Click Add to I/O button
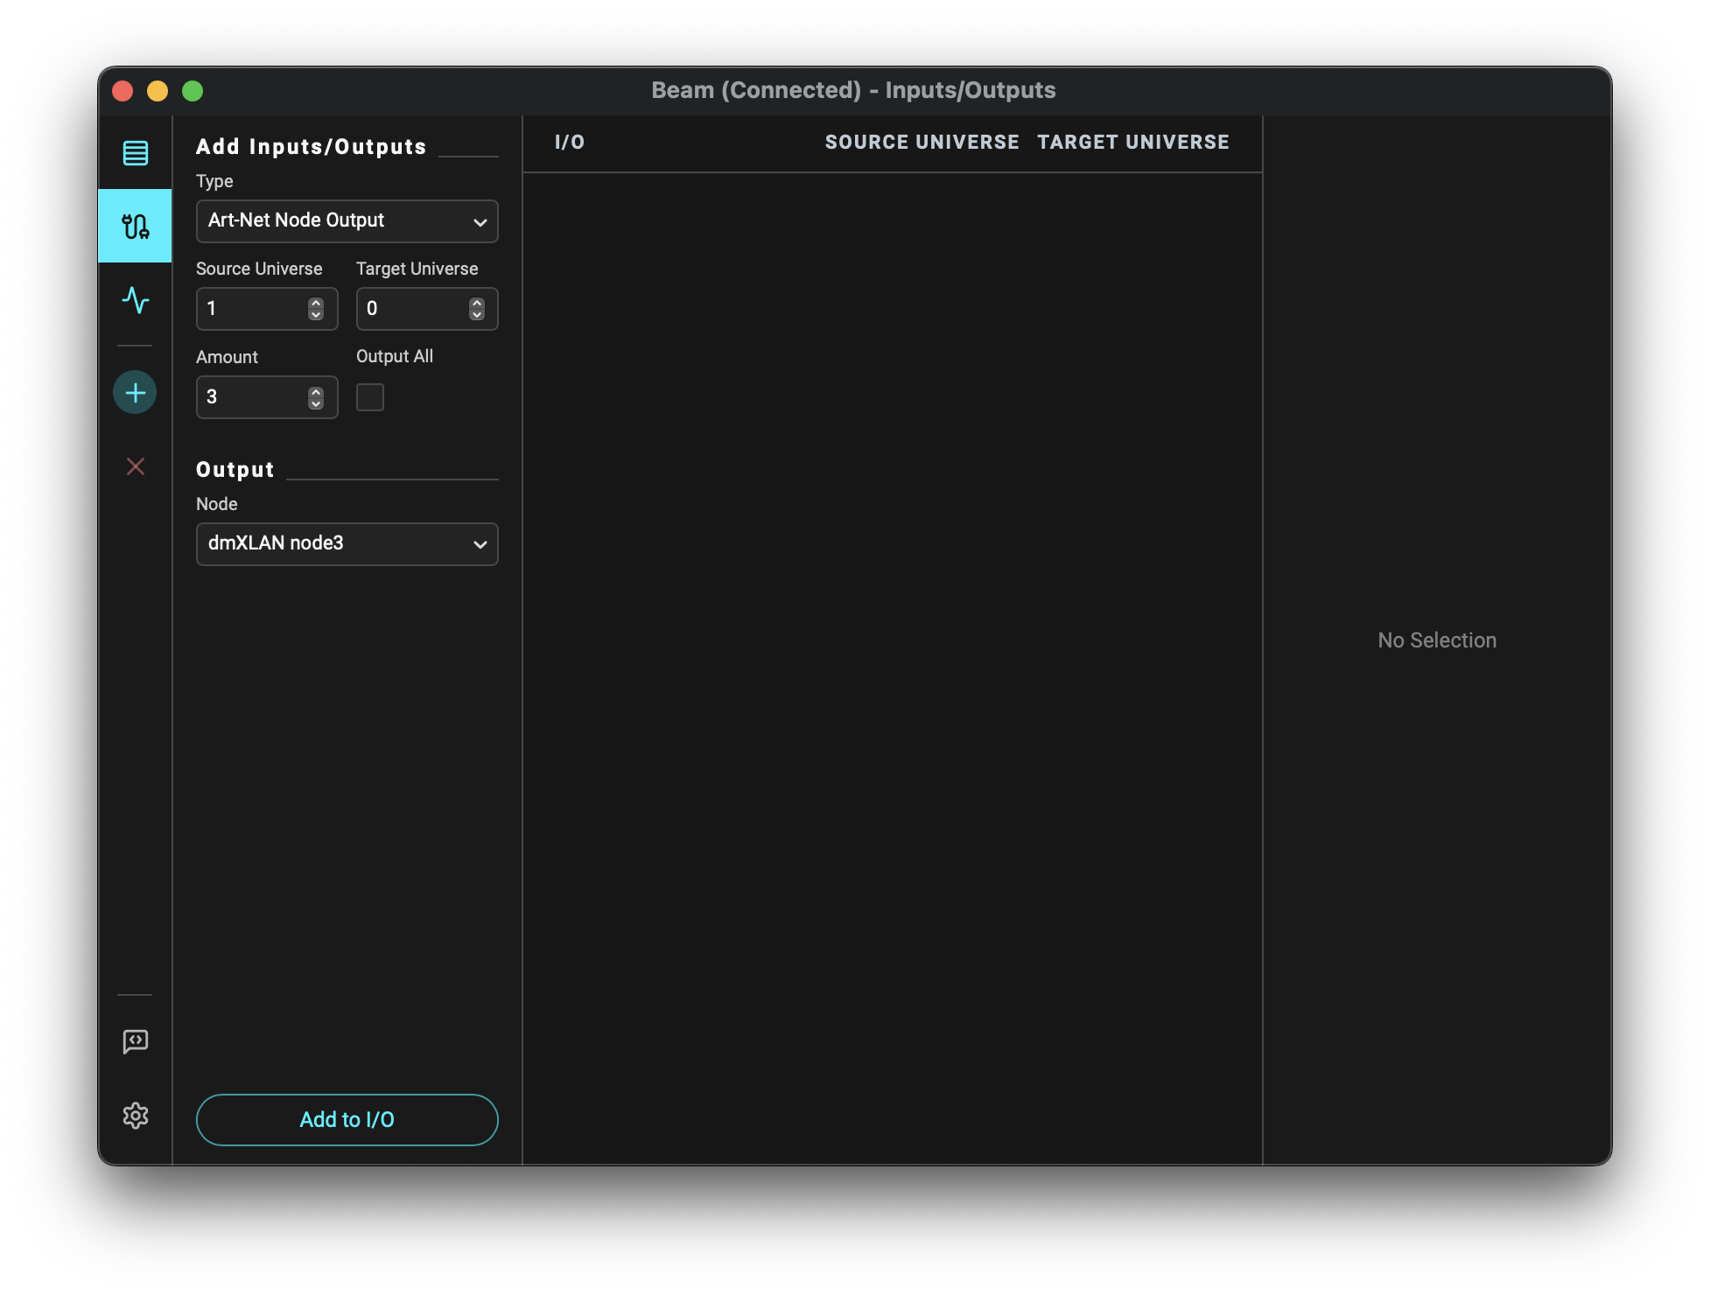This screenshot has width=1710, height=1295. [x=346, y=1118]
